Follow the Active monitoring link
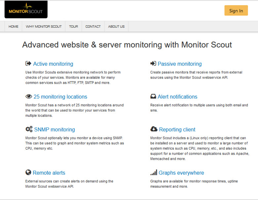The height and width of the screenshot is (200, 258). click(x=53, y=64)
